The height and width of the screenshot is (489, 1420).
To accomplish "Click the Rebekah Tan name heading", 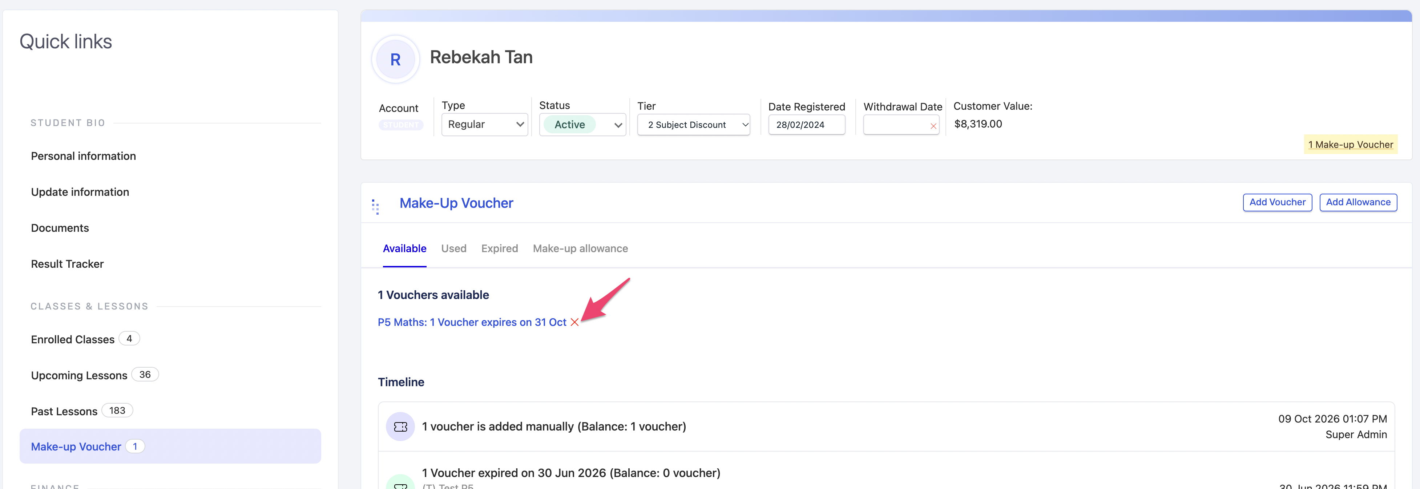I will [481, 57].
